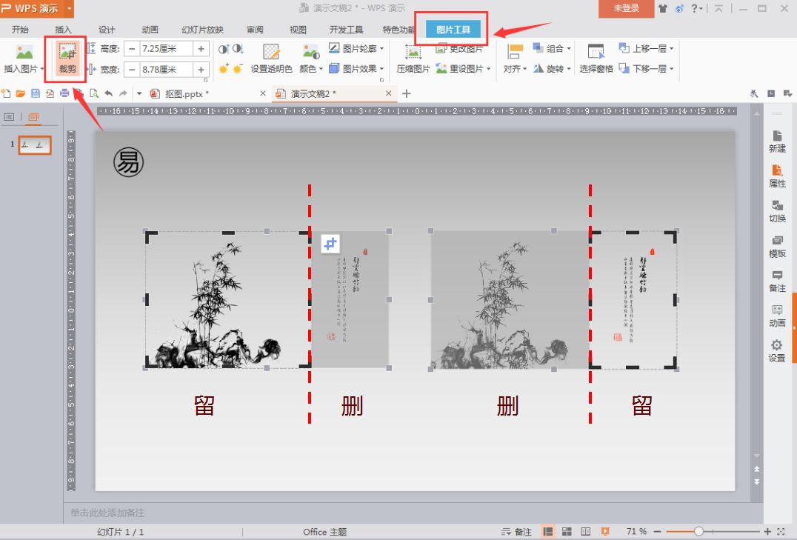This screenshot has width=797, height=540.
Task: Collapse the ribbon with the fold icon
Action: point(718,9)
